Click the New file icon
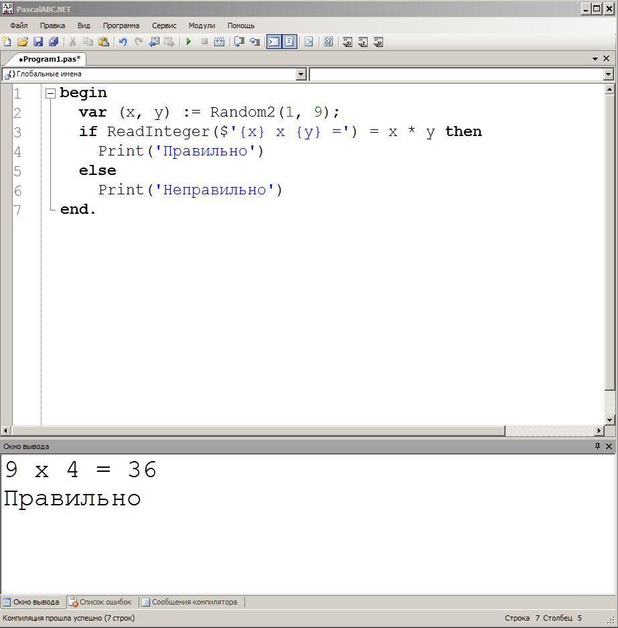 pyautogui.click(x=7, y=42)
